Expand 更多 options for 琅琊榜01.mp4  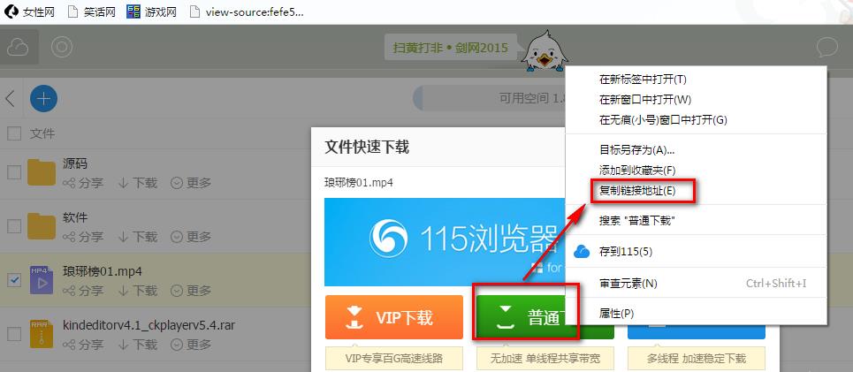[191, 291]
